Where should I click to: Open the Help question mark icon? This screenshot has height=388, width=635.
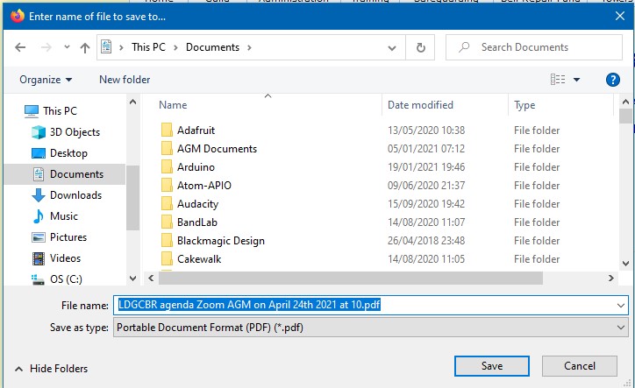click(x=613, y=80)
